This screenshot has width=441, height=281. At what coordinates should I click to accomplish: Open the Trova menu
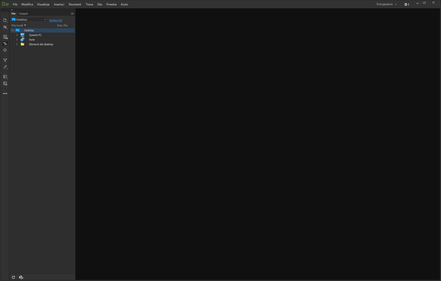click(89, 4)
